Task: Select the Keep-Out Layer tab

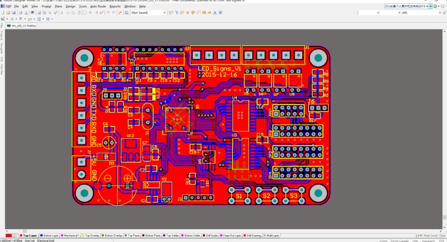Action: pyautogui.click(x=231, y=236)
